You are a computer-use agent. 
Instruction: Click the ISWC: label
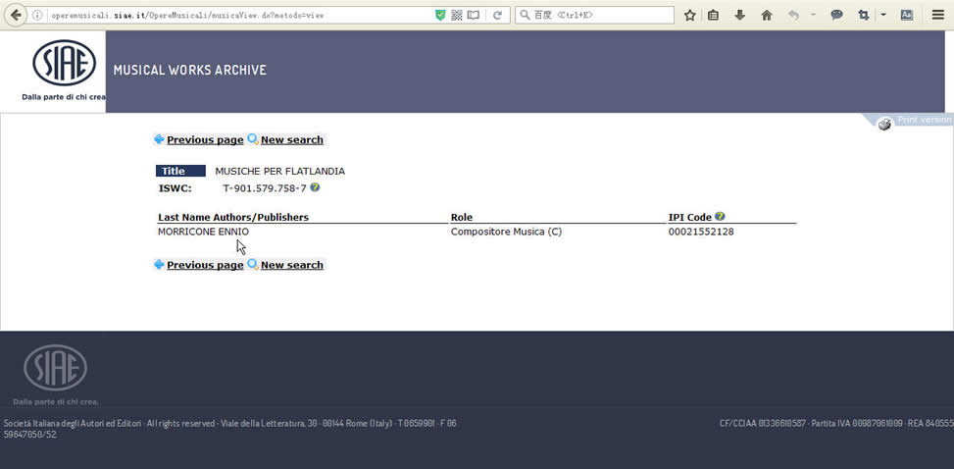(176, 188)
